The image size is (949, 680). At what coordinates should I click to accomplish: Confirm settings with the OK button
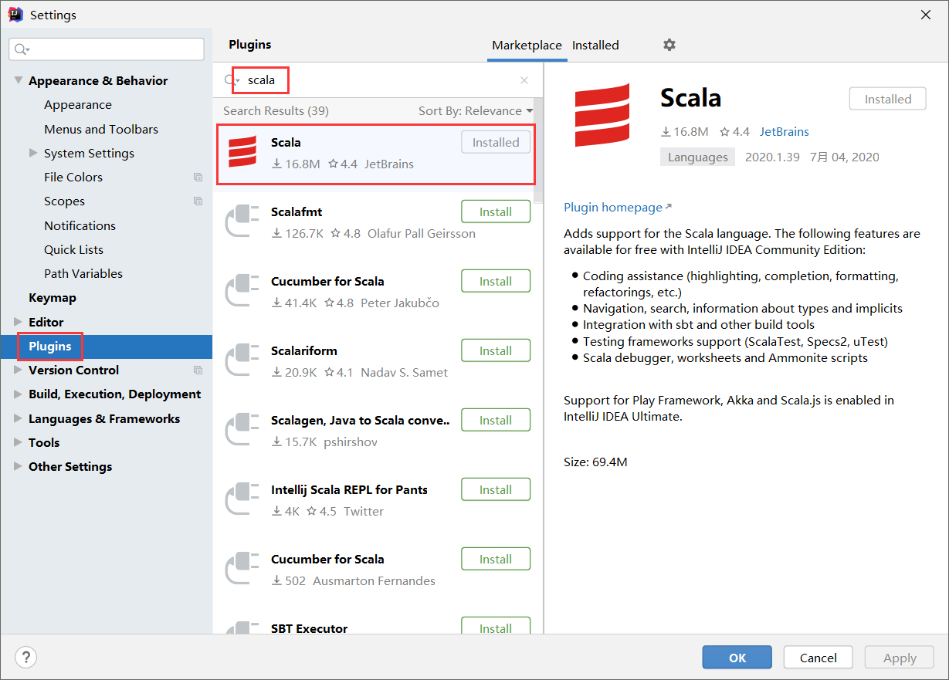point(737,658)
